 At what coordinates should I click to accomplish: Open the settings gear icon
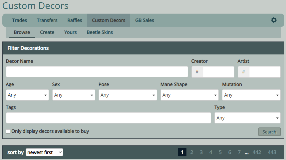pyautogui.click(x=274, y=20)
